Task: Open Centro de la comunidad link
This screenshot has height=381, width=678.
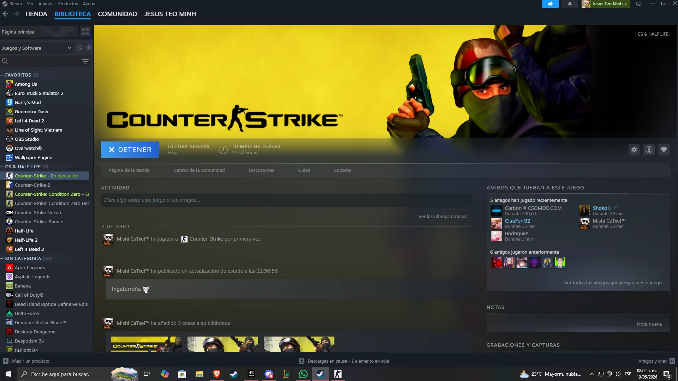Action: pos(199,170)
